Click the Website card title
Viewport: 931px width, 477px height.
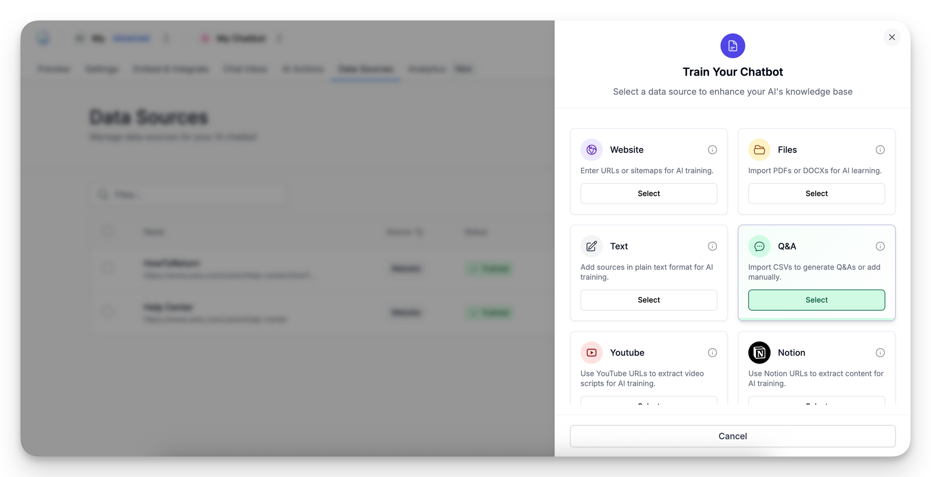(x=627, y=150)
